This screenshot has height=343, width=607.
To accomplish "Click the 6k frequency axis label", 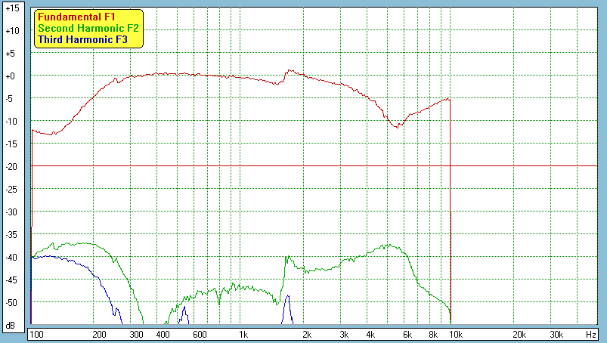I will coord(407,334).
